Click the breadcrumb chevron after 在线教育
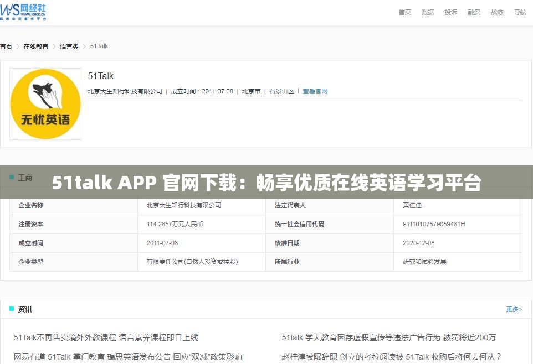Screen dimensions: 533x364 [x=55, y=46]
